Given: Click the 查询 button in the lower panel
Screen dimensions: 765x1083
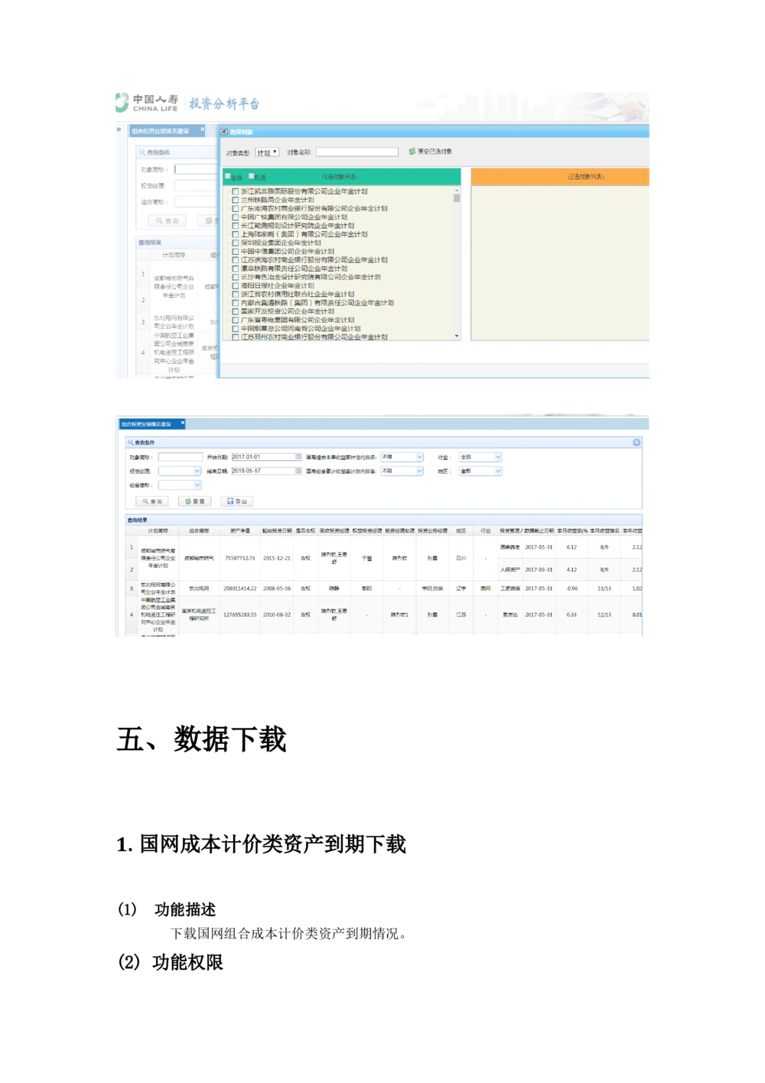Looking at the screenshot, I should pyautogui.click(x=152, y=501).
